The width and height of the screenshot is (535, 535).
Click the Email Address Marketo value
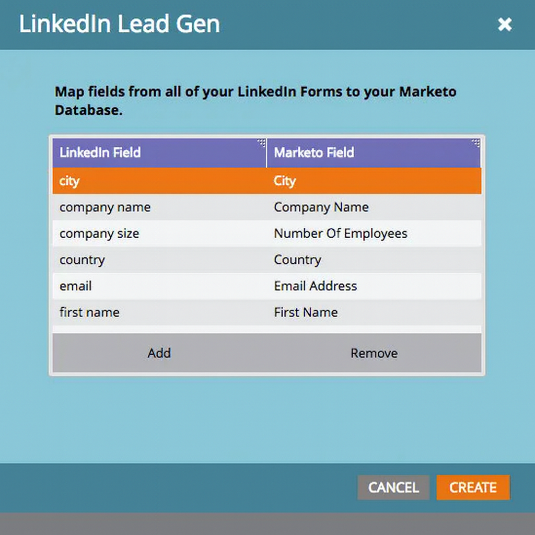pyautogui.click(x=315, y=286)
